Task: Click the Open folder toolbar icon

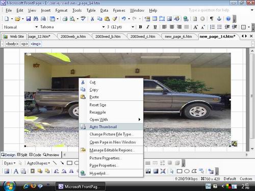Action: 17,19
